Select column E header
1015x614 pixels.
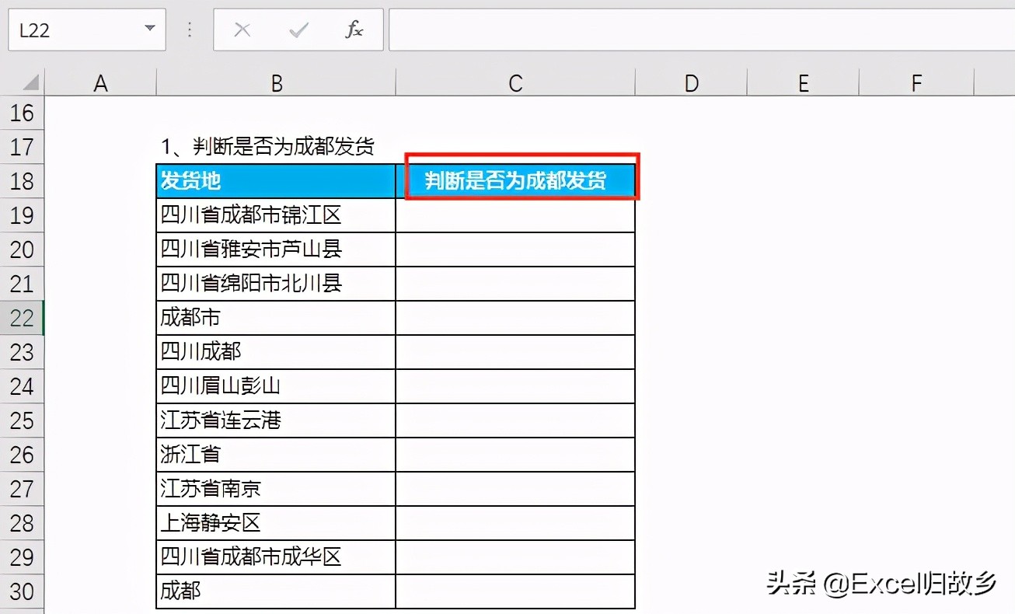click(x=803, y=83)
